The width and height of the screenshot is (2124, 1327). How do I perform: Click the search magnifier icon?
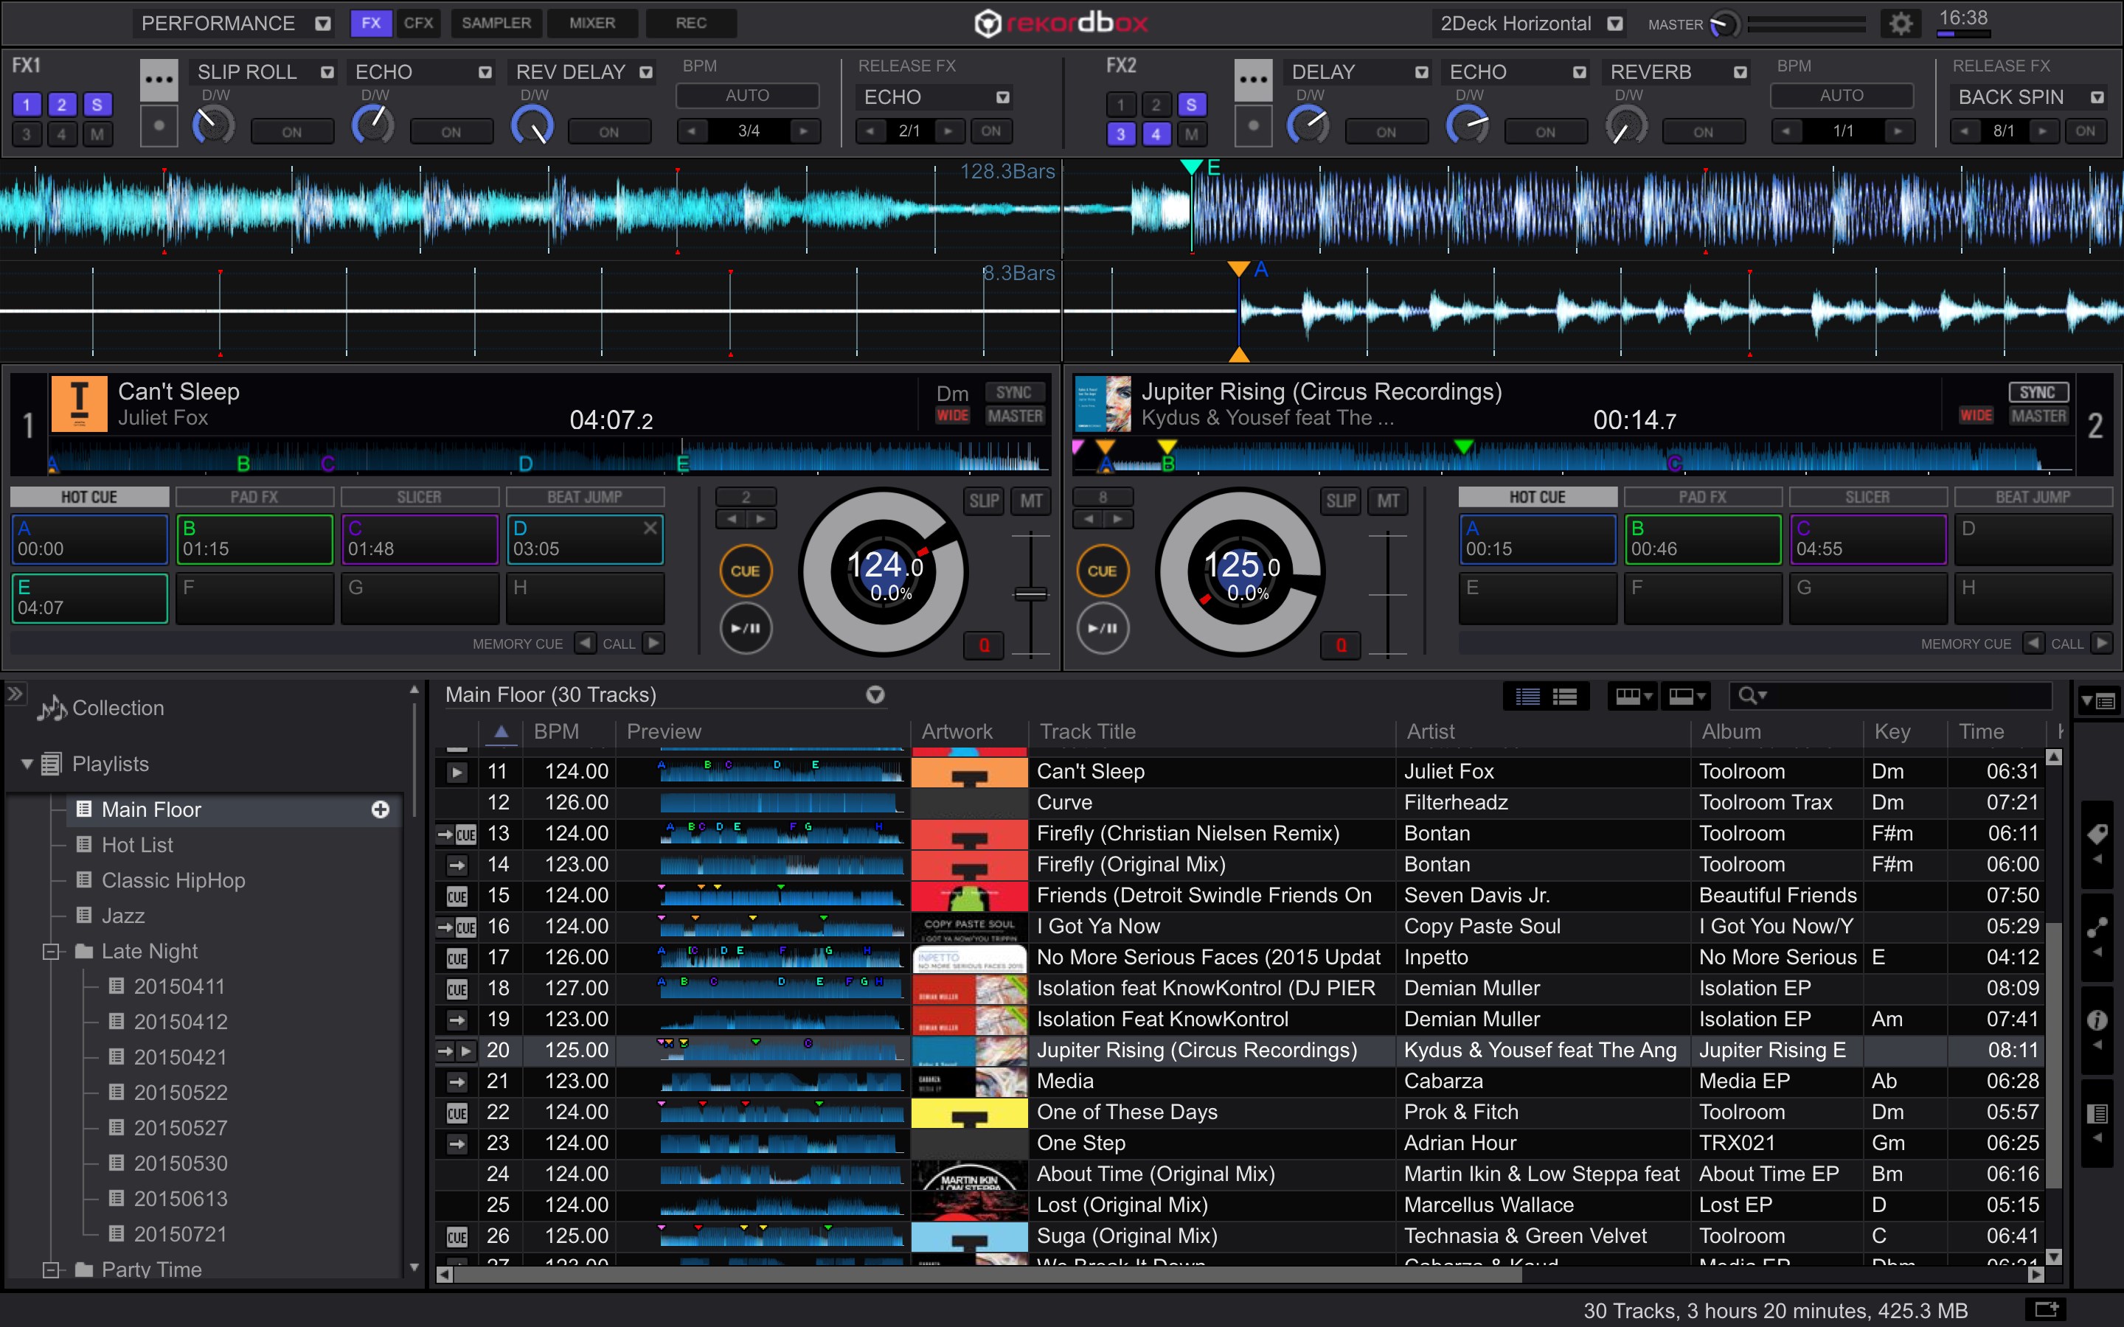[1747, 696]
